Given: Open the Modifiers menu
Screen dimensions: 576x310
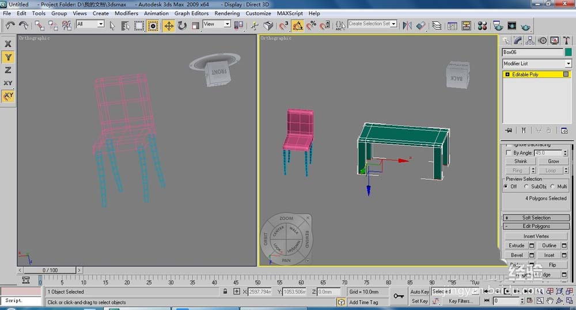Looking at the screenshot, I should pos(126,13).
